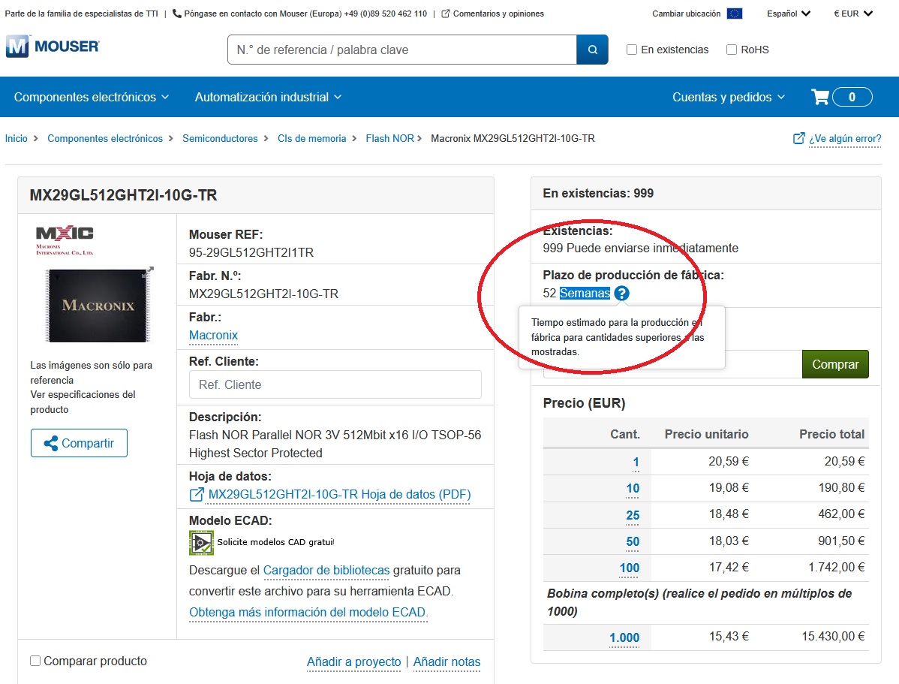This screenshot has width=899, height=684.
Task: Click the Compartir button
Action: (79, 443)
